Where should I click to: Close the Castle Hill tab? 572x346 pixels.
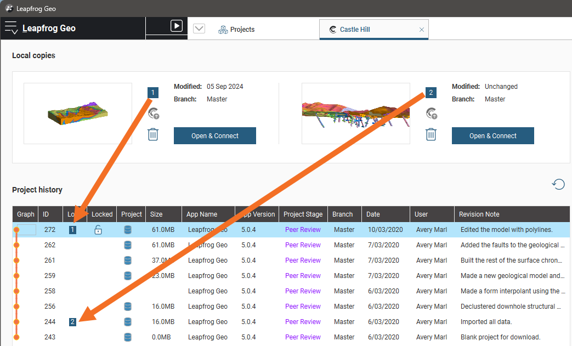[x=421, y=30]
